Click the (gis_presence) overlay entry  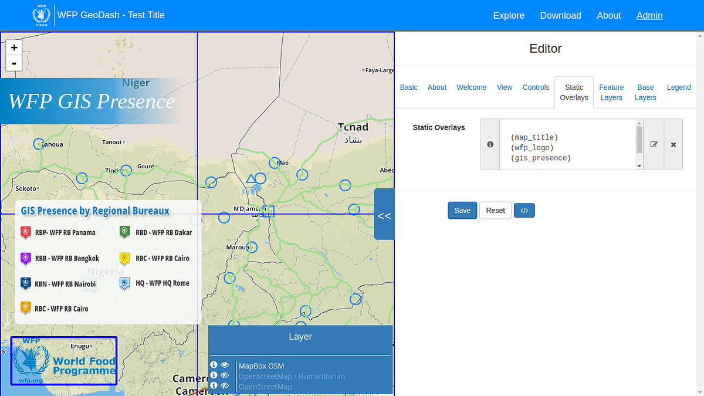[540, 158]
